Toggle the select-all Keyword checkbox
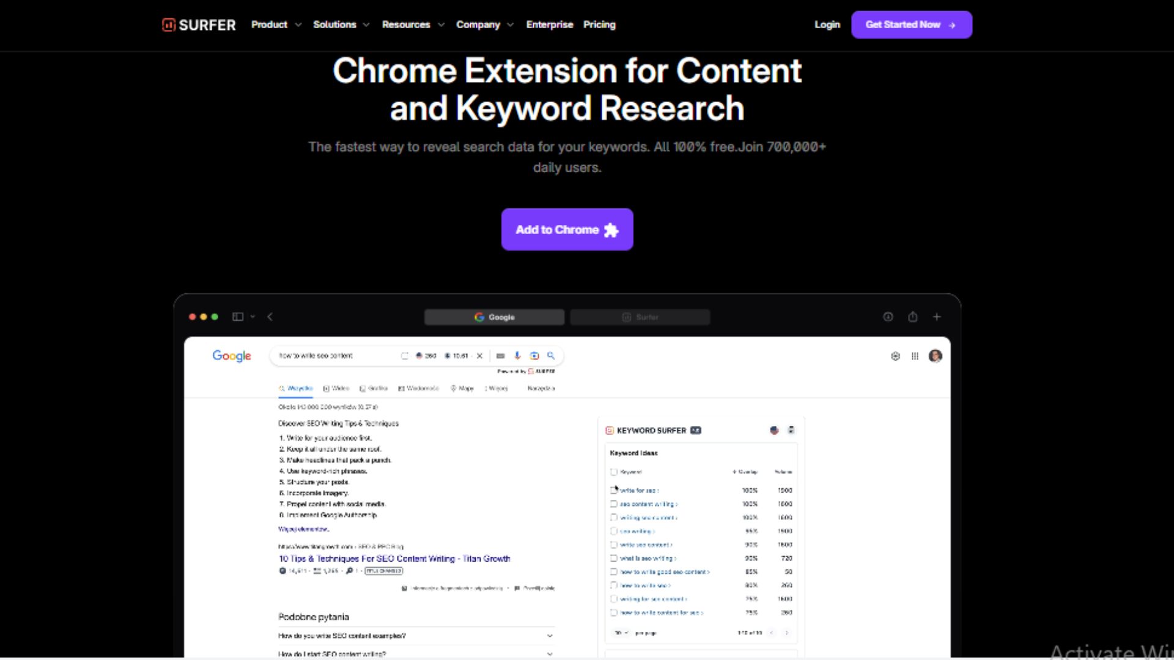This screenshot has width=1174, height=660. [614, 472]
